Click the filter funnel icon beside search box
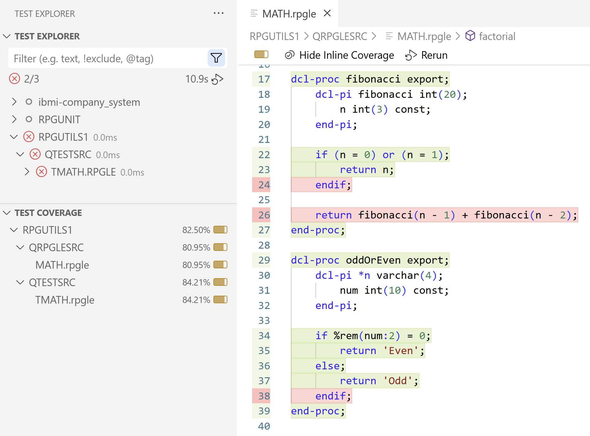590x436 pixels. (x=216, y=58)
